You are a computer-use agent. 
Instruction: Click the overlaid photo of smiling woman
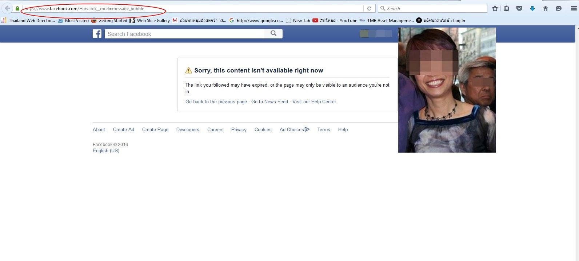(x=447, y=90)
